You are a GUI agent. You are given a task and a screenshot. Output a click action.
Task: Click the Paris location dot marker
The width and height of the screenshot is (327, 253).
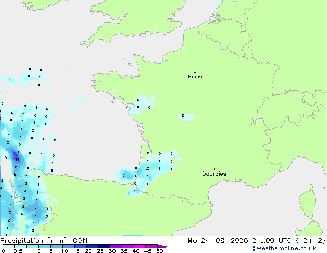(195, 72)
